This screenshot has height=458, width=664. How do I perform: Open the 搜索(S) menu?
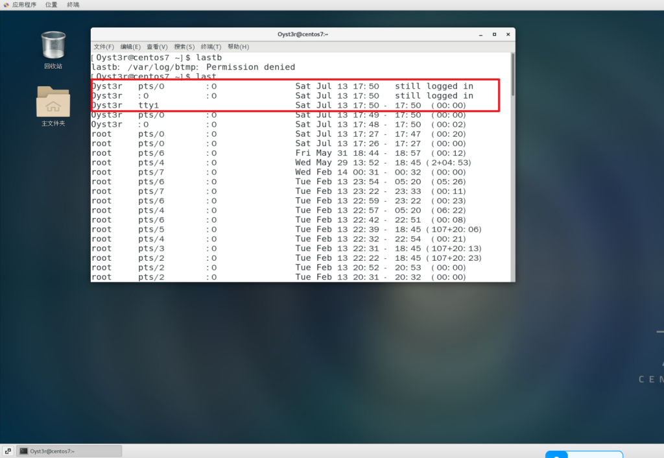184,47
